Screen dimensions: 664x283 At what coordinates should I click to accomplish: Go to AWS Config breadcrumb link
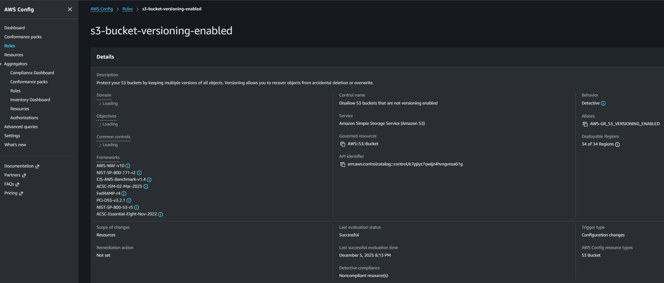[x=102, y=9]
